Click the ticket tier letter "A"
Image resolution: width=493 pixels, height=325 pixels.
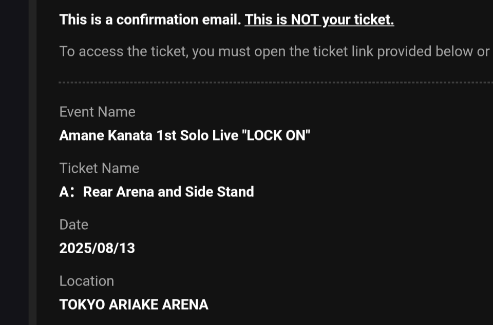coord(64,192)
